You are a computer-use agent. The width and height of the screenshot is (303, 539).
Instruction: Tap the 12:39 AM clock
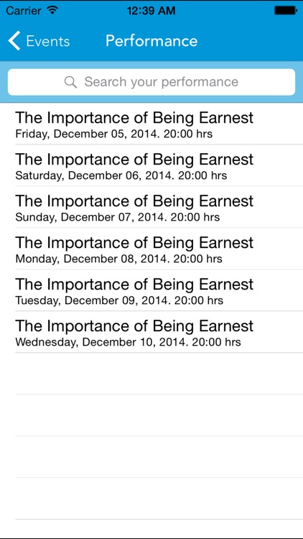(x=151, y=11)
